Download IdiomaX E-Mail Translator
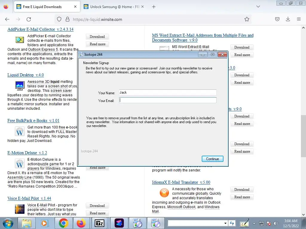The height and width of the screenshot is (229, 306). pyautogui.click(x=242, y=189)
